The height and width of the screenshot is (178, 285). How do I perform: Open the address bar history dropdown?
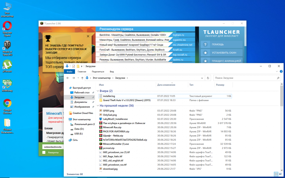coord(202,78)
